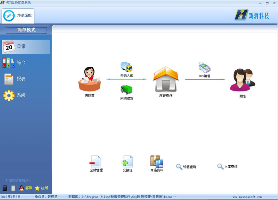Launch POS销售 register icon
This screenshot has height=200, width=278.
coord(204,67)
